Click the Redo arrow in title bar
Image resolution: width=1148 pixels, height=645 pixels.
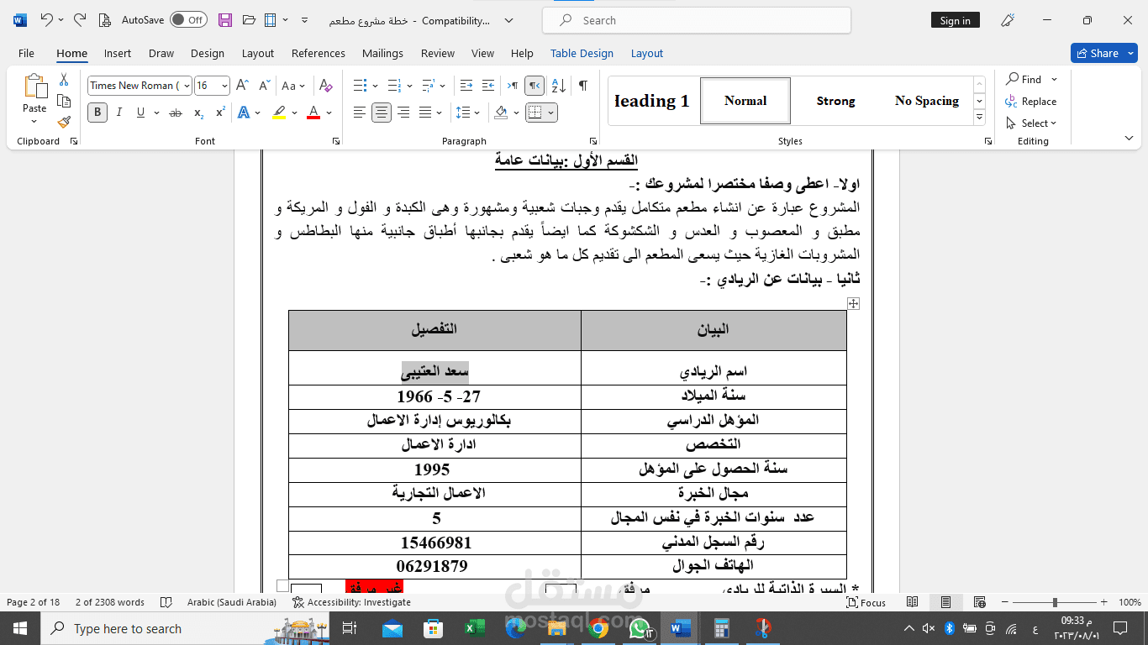click(80, 20)
